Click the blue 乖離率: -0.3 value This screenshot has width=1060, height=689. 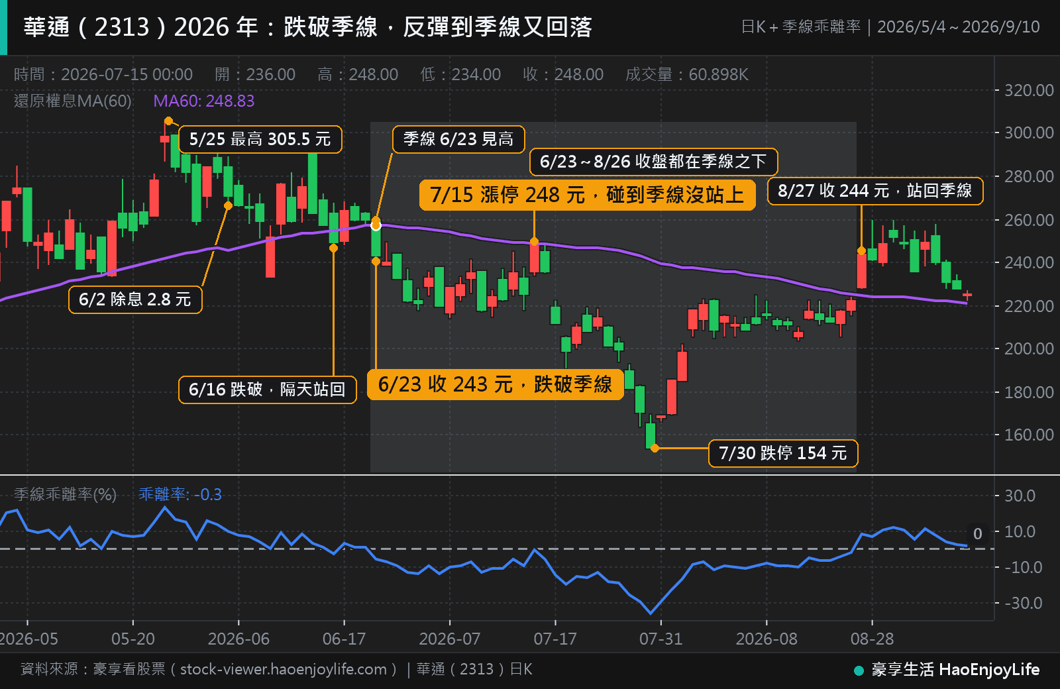coord(180,494)
